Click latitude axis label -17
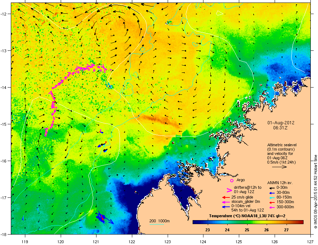This screenshot has width=318, height=245. pos(4,197)
